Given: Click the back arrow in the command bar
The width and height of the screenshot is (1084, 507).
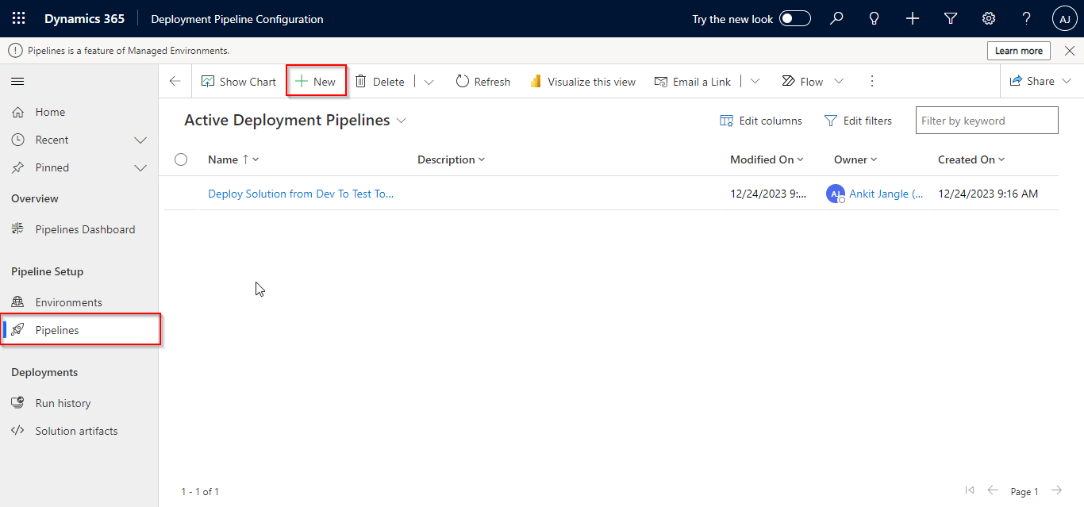Looking at the screenshot, I should coord(175,82).
